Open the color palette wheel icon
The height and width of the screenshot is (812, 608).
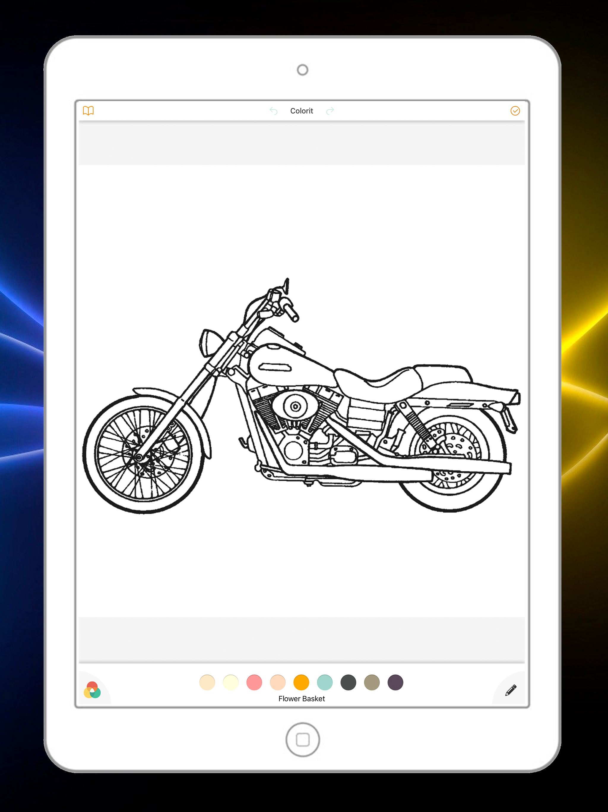click(92, 690)
